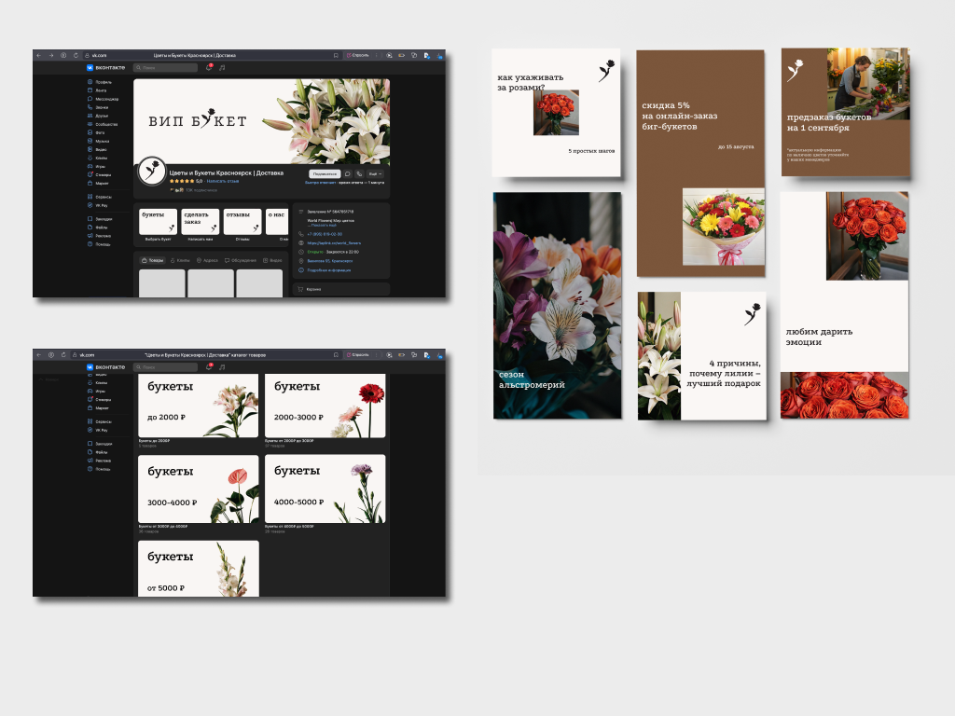
Task: Open Сообщества in the VK sidebar
Action: pyautogui.click(x=104, y=124)
